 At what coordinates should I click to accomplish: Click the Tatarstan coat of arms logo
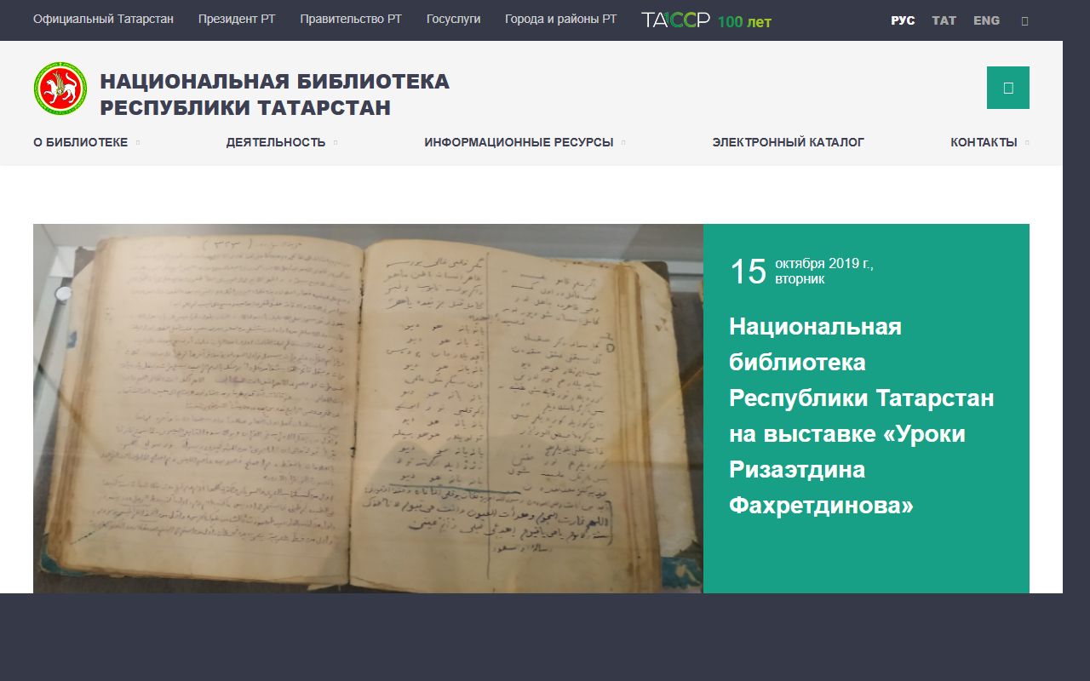[60, 89]
